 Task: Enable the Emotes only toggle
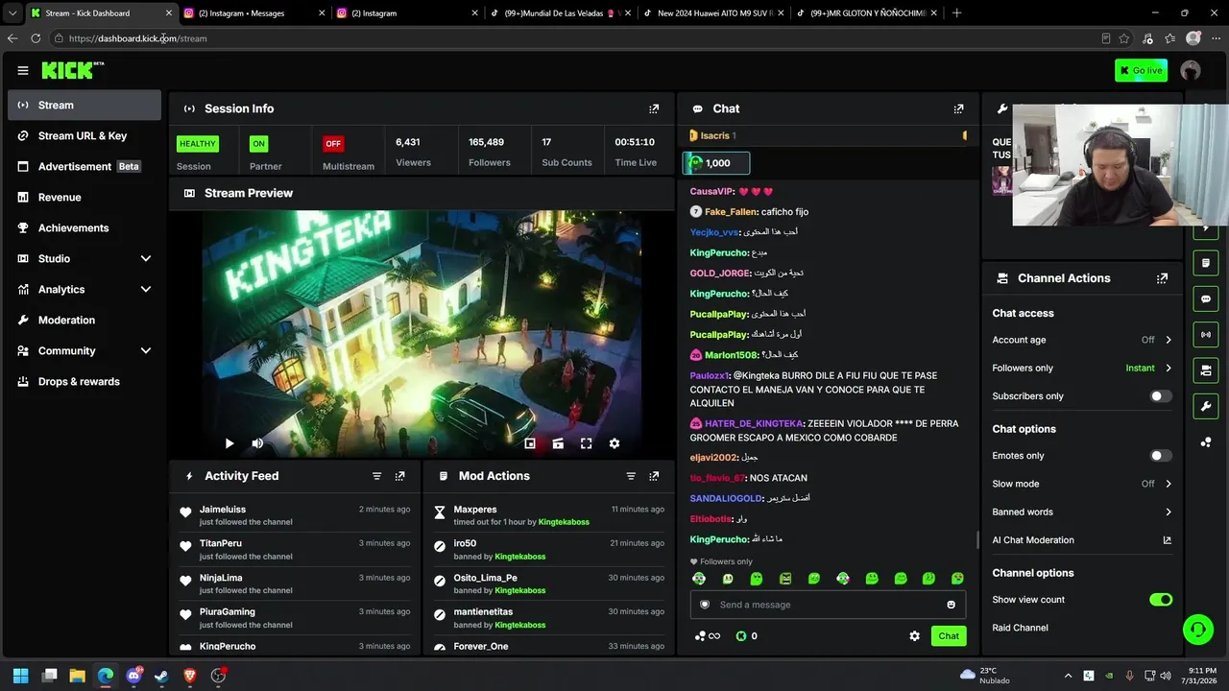pos(1160,456)
